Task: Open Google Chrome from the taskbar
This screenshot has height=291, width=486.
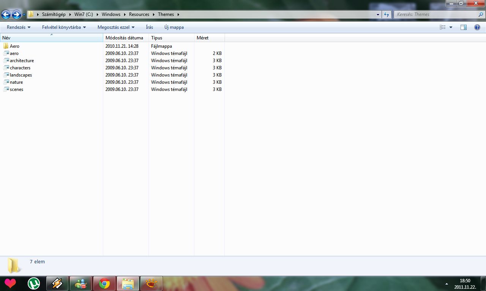Action: (x=104, y=283)
